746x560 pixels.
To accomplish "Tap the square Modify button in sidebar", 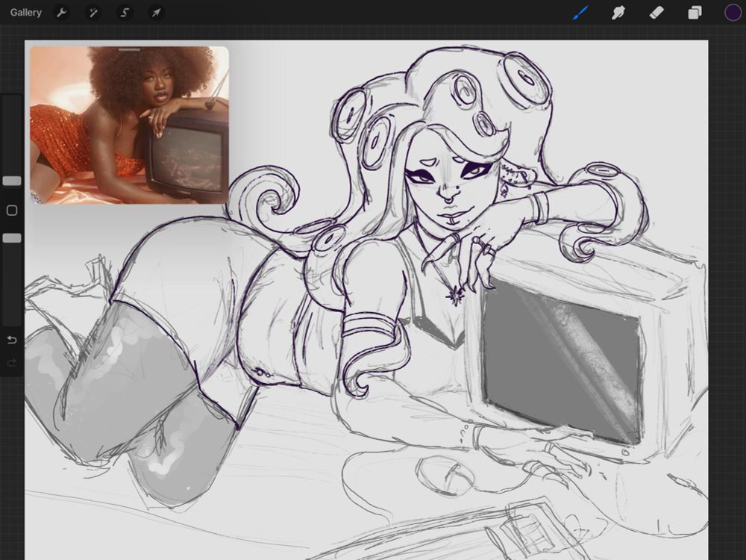I will point(12,211).
